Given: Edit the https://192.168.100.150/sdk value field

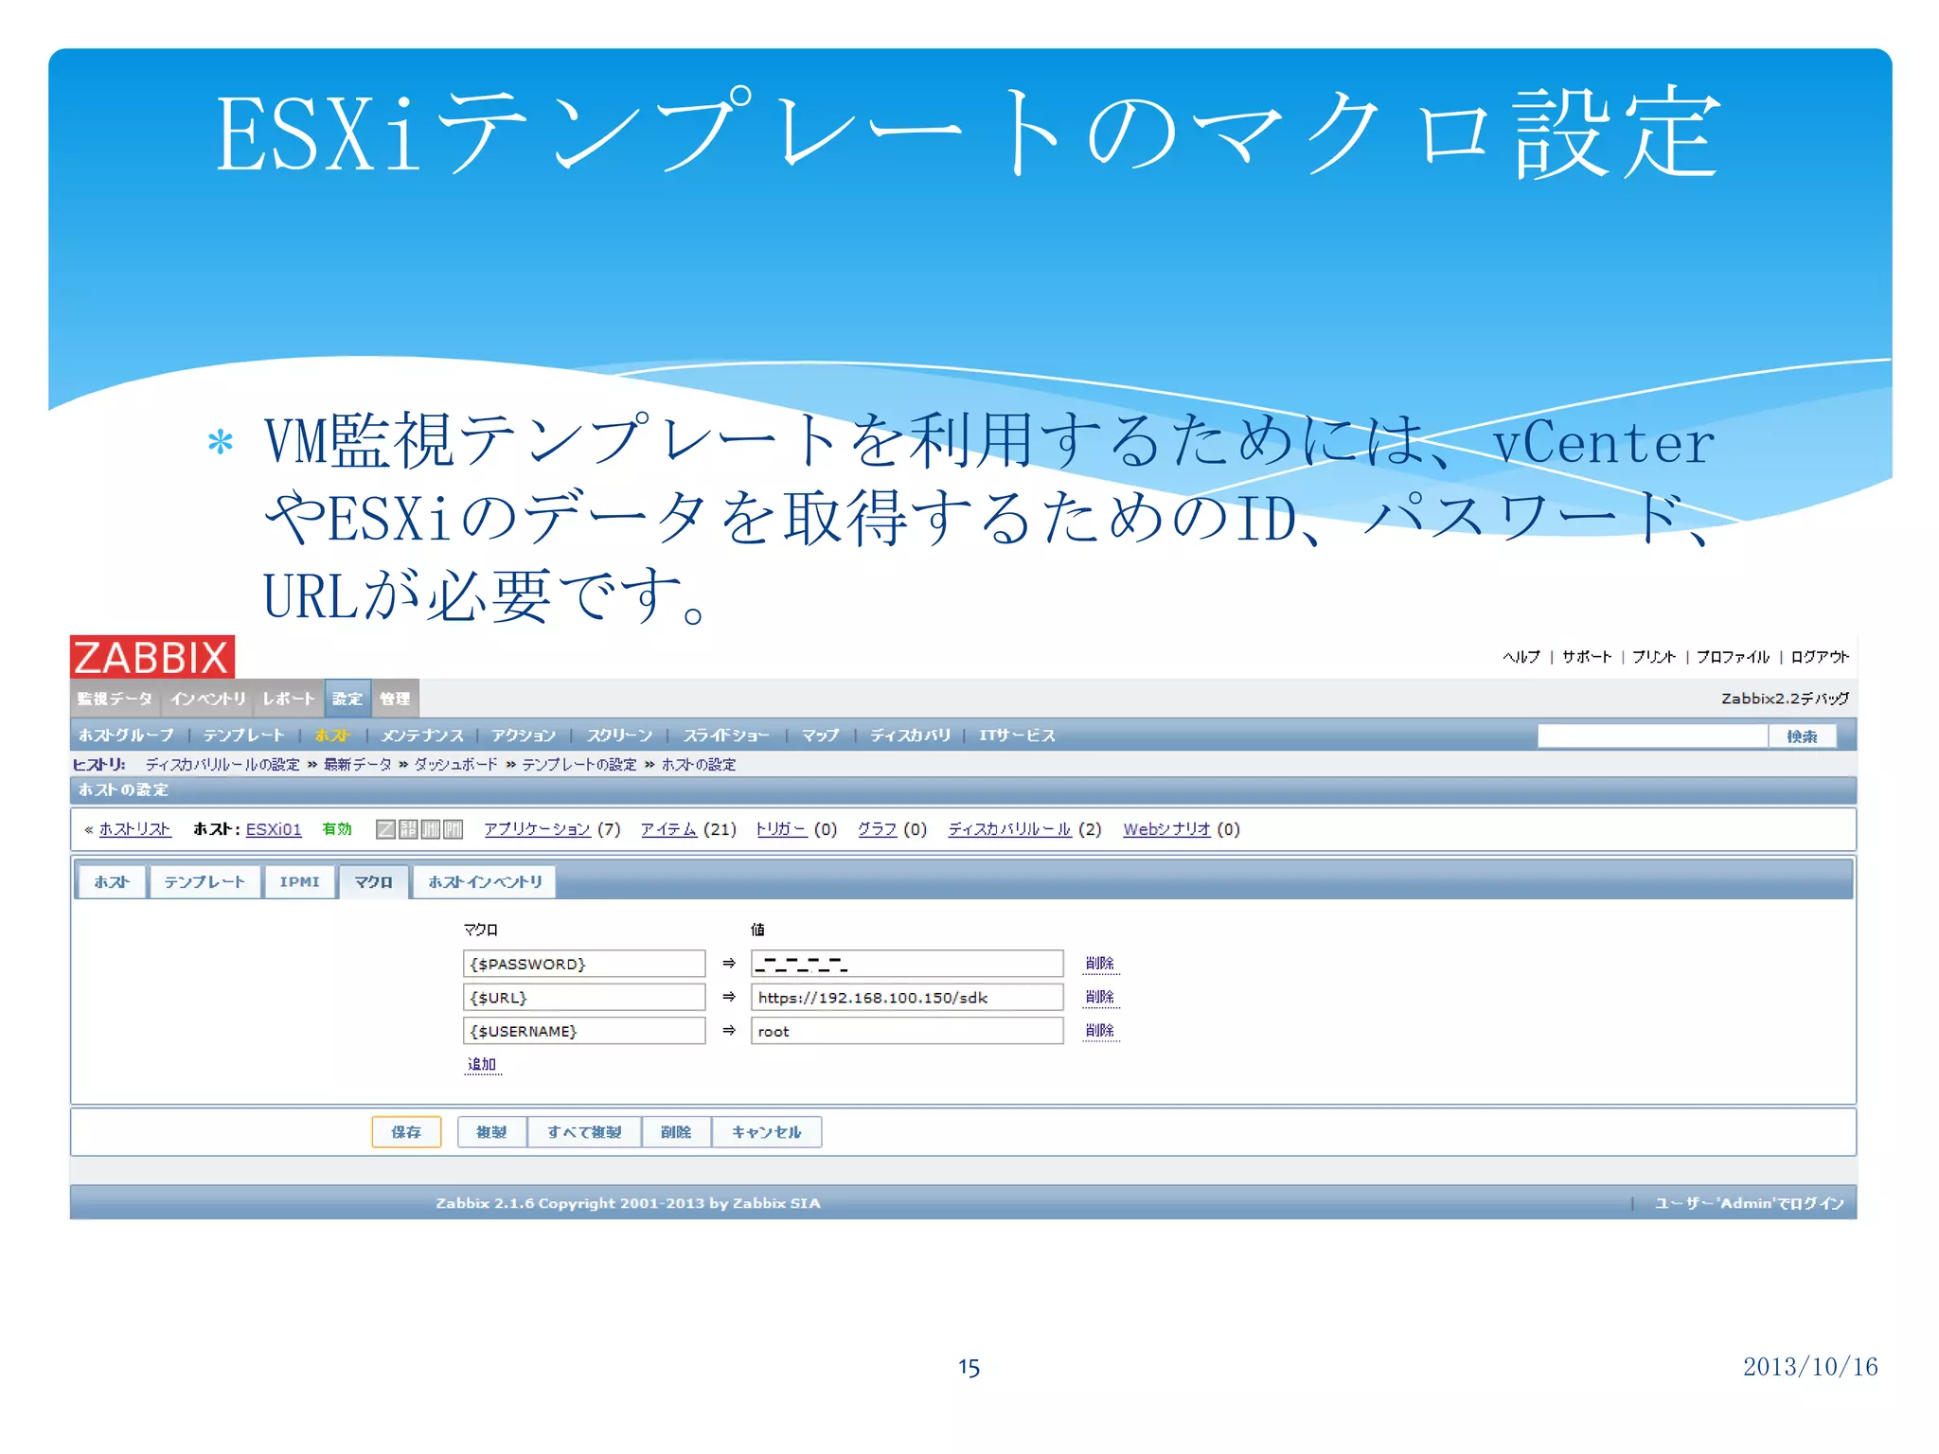Looking at the screenshot, I should click(907, 998).
